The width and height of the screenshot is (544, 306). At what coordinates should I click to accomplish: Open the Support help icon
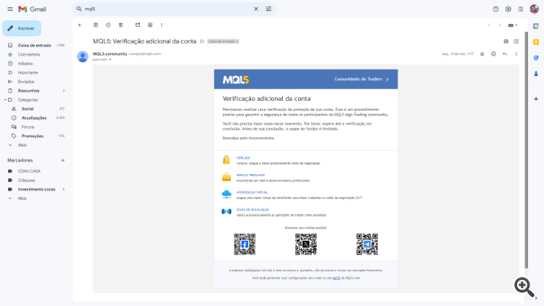pos(496,9)
